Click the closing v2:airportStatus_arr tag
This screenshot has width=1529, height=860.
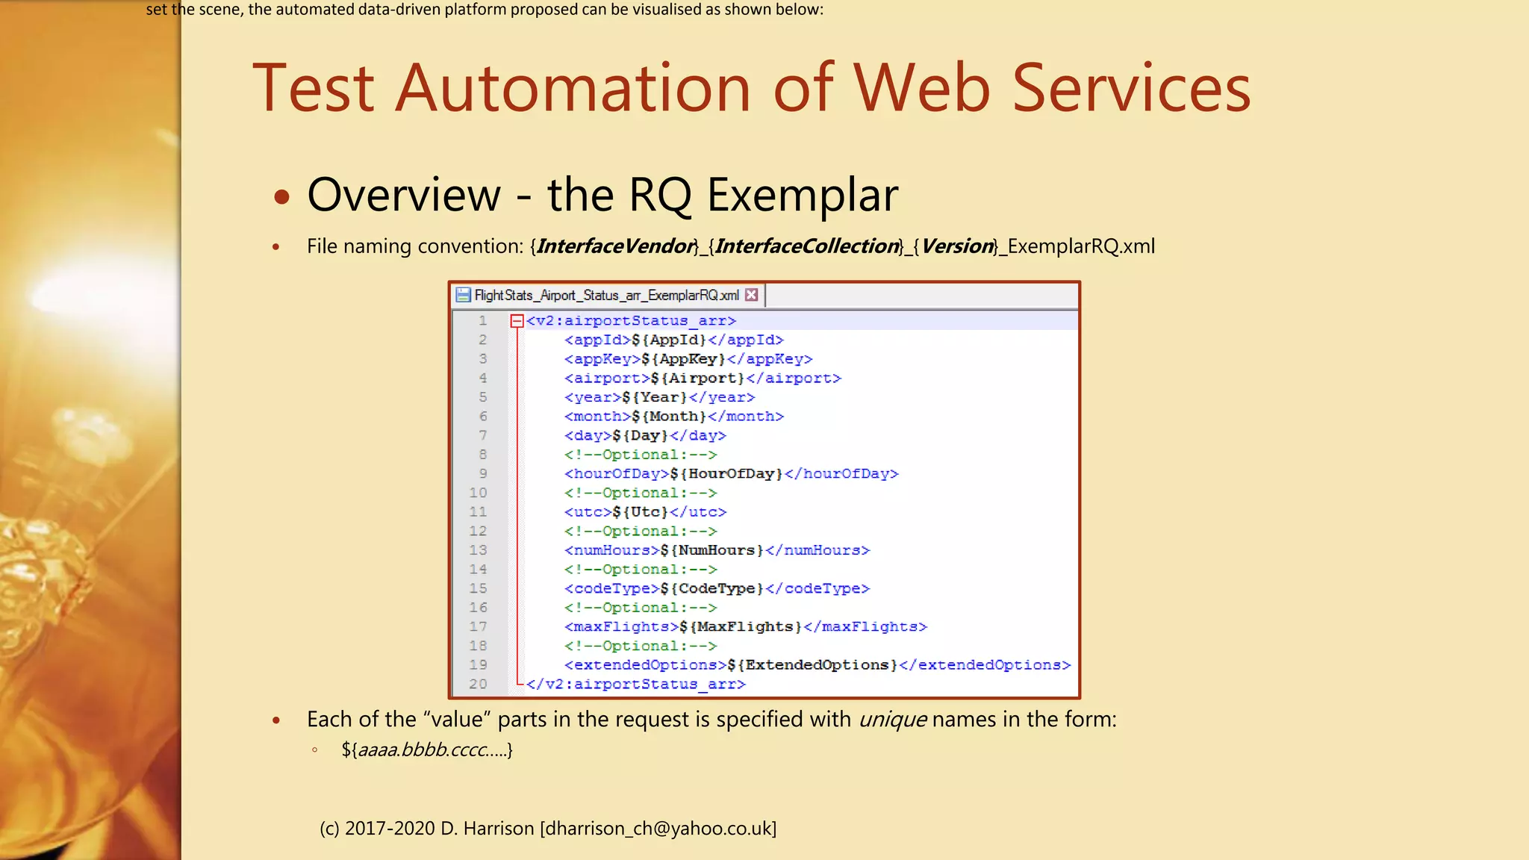pyautogui.click(x=636, y=684)
